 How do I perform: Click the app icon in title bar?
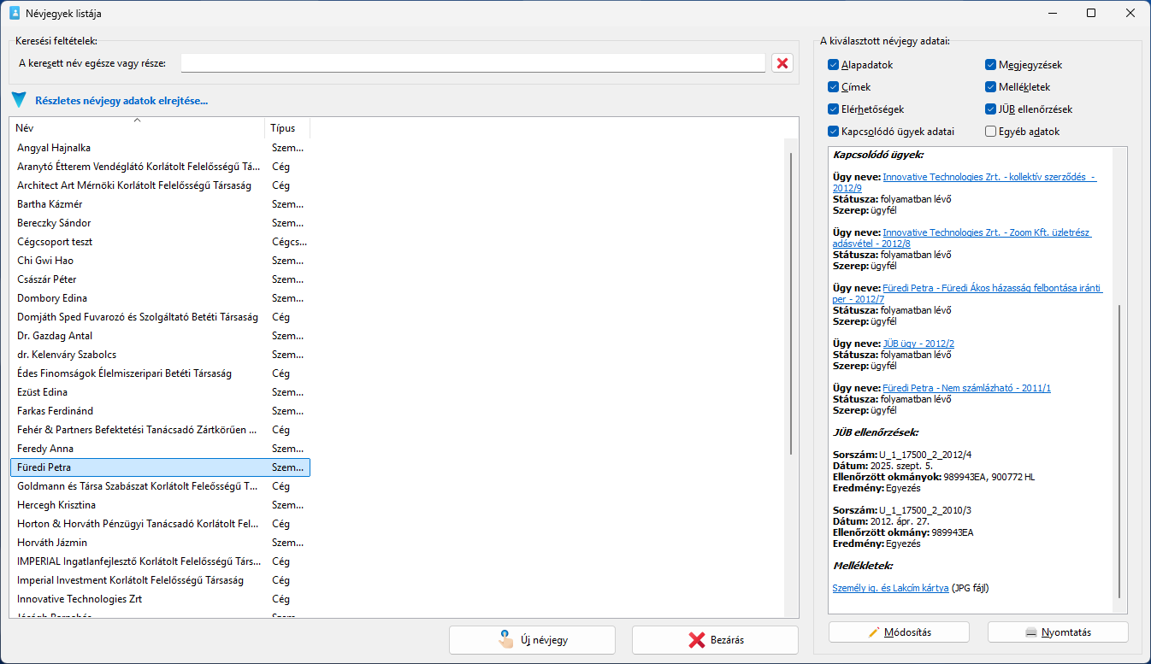click(15, 14)
